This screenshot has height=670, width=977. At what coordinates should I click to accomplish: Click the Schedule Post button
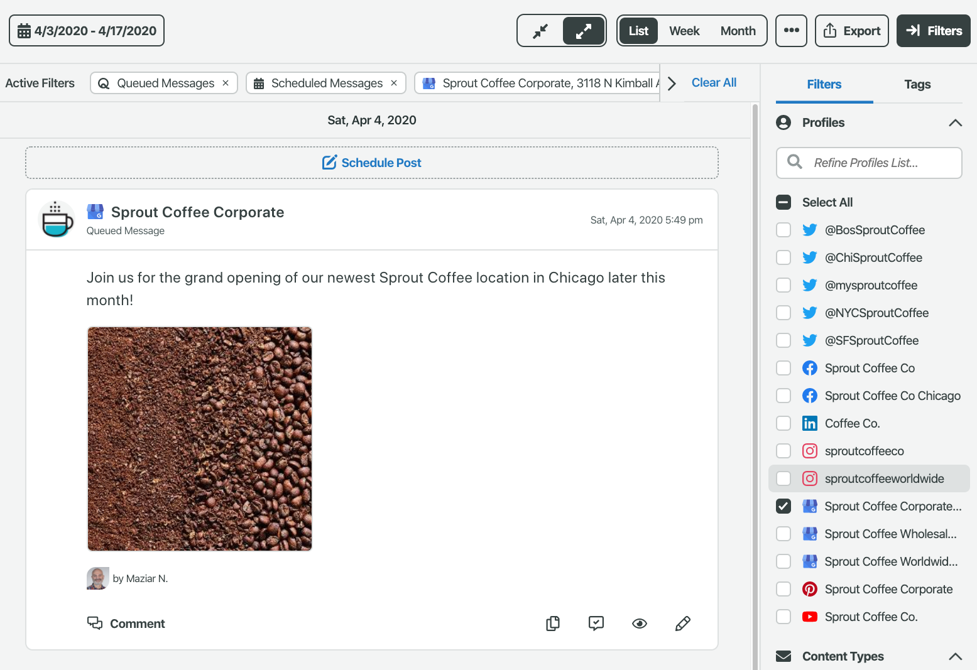(372, 163)
